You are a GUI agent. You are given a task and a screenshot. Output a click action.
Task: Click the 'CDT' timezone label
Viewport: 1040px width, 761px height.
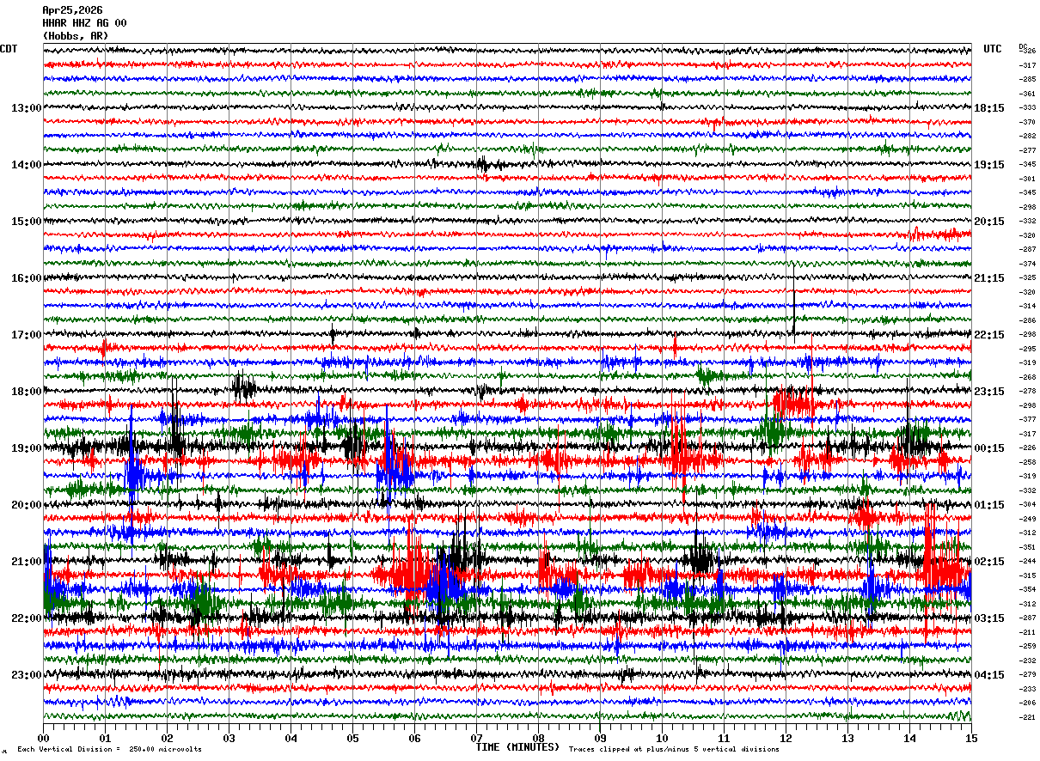(x=9, y=49)
